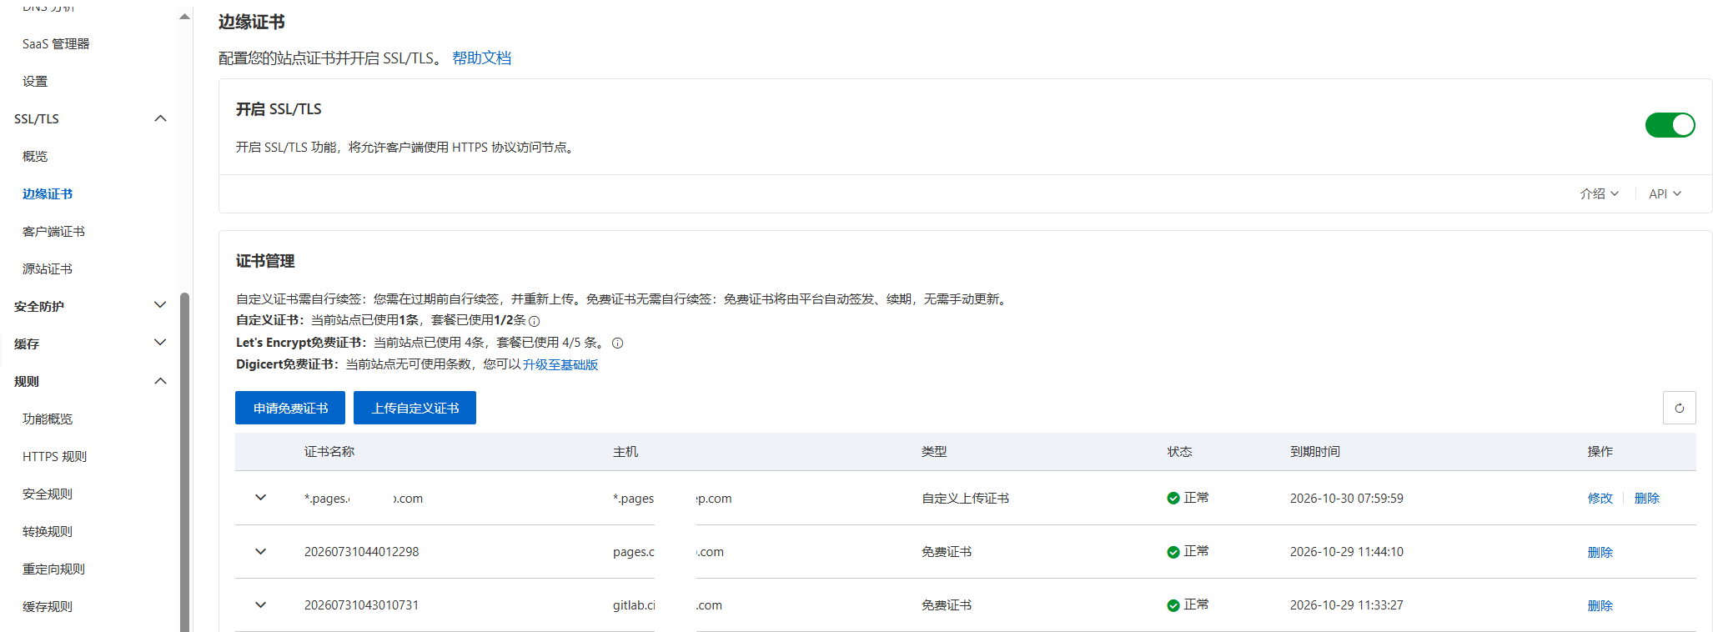The image size is (1713, 632).
Task: Open HTTPS 规则 page
Action: tap(54, 456)
